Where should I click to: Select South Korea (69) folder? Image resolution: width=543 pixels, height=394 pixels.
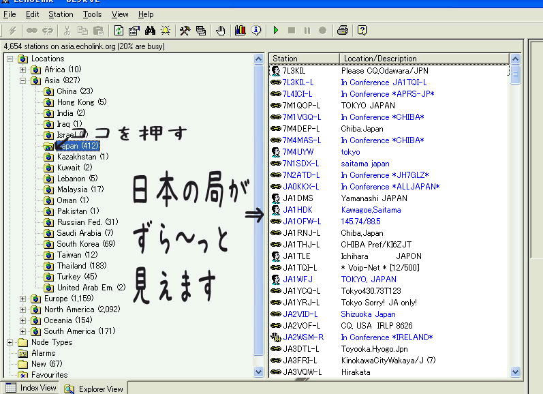pyautogui.click(x=86, y=244)
